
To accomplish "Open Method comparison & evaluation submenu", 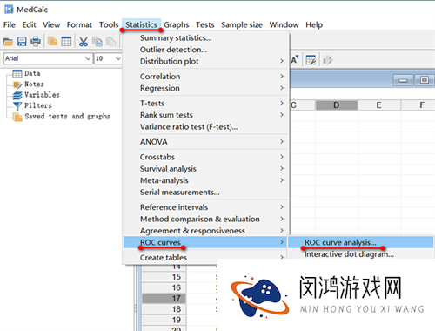I will [x=206, y=219].
